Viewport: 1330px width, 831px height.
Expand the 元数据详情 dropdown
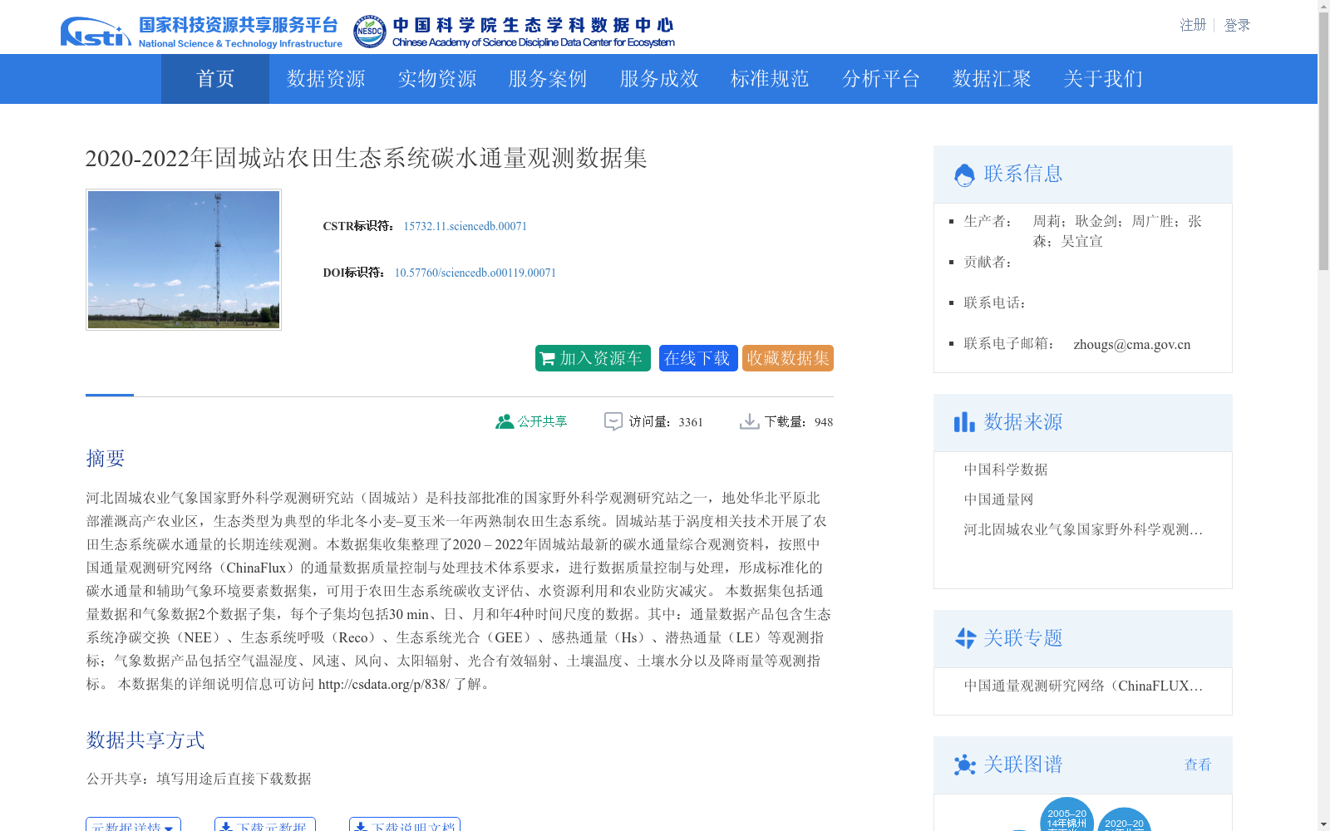133,824
